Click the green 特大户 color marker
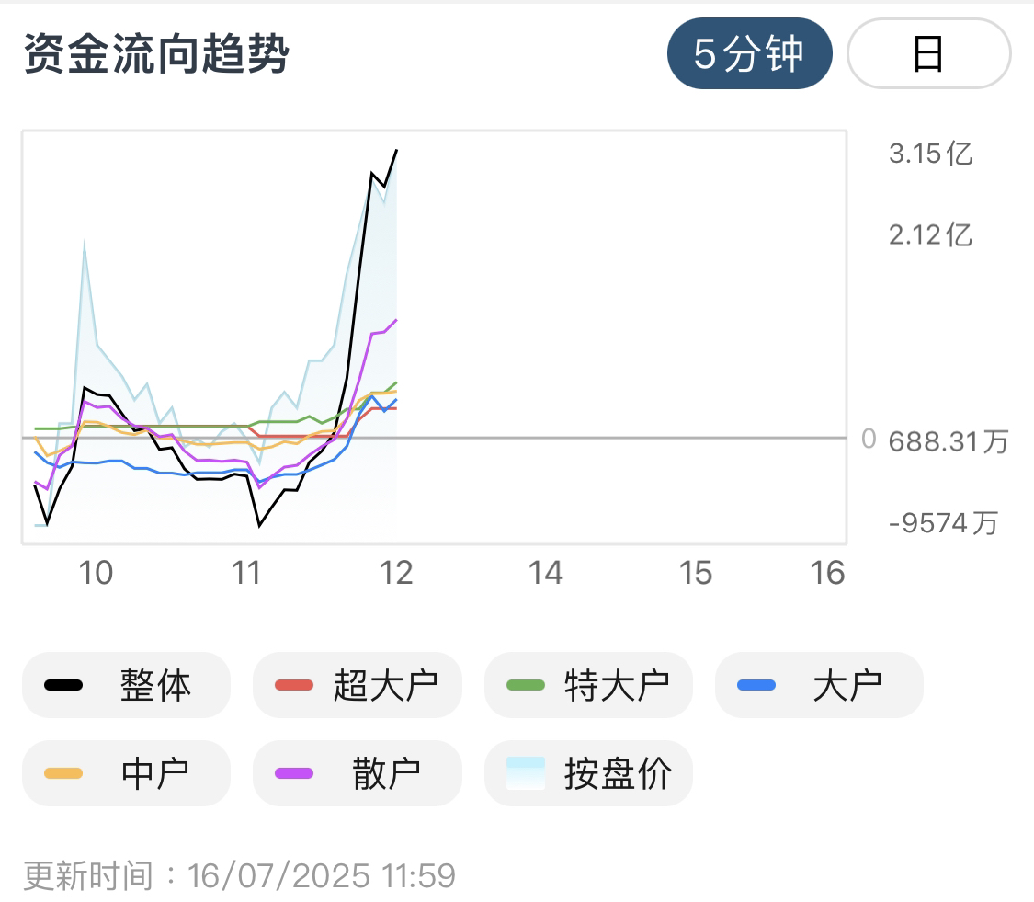 coord(526,685)
